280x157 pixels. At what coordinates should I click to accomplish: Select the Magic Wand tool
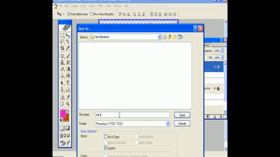pos(68,42)
